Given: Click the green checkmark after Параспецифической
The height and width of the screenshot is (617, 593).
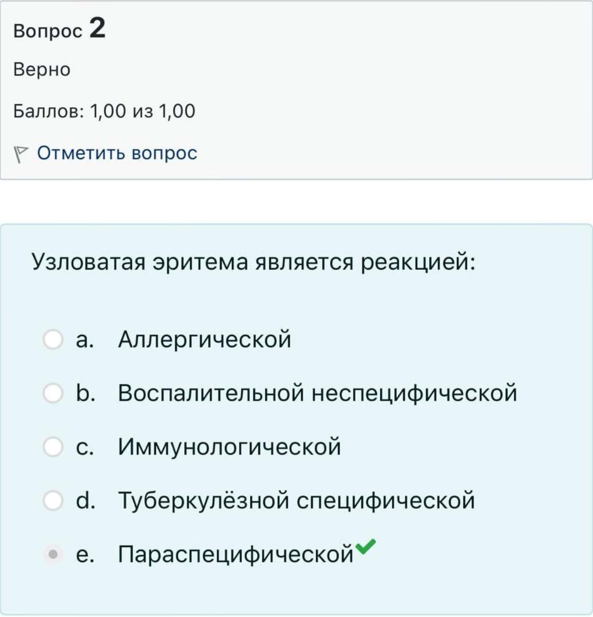Looking at the screenshot, I should click(366, 547).
